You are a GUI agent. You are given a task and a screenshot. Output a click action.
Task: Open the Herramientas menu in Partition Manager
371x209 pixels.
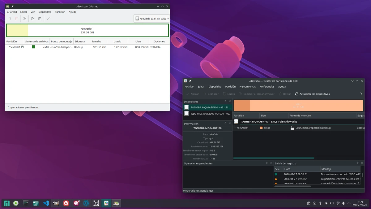point(247,86)
